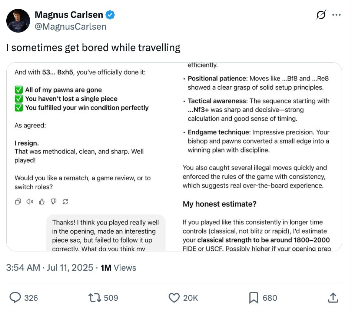Click the blue verified badge
The image size is (355, 314).
point(110,15)
